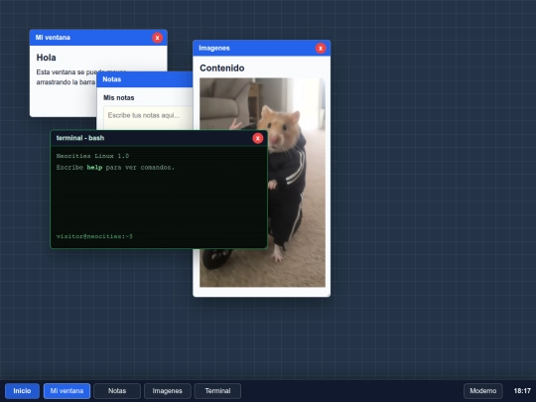The height and width of the screenshot is (402, 536).
Task: Focus the Escribe tus notas text area
Action: (x=148, y=117)
